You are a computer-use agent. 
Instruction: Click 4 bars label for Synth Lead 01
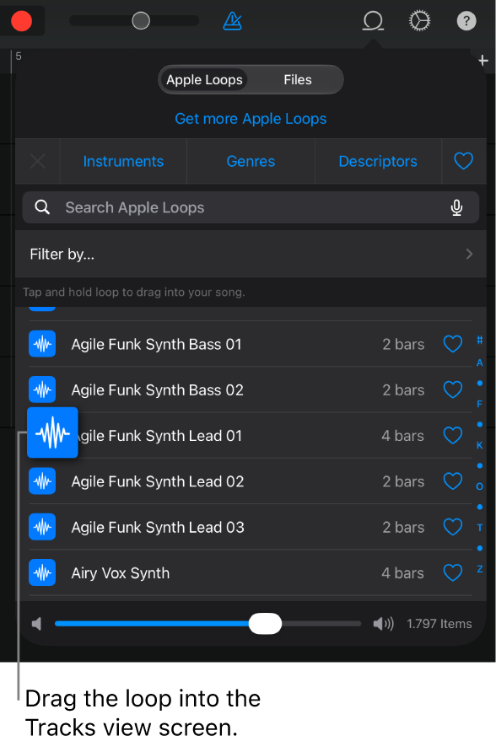click(403, 436)
